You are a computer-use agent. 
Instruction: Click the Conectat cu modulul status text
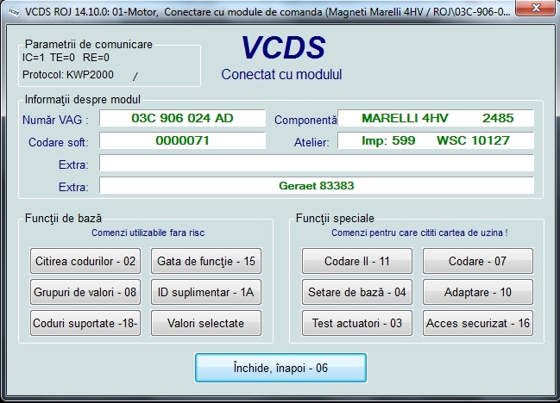(x=281, y=74)
